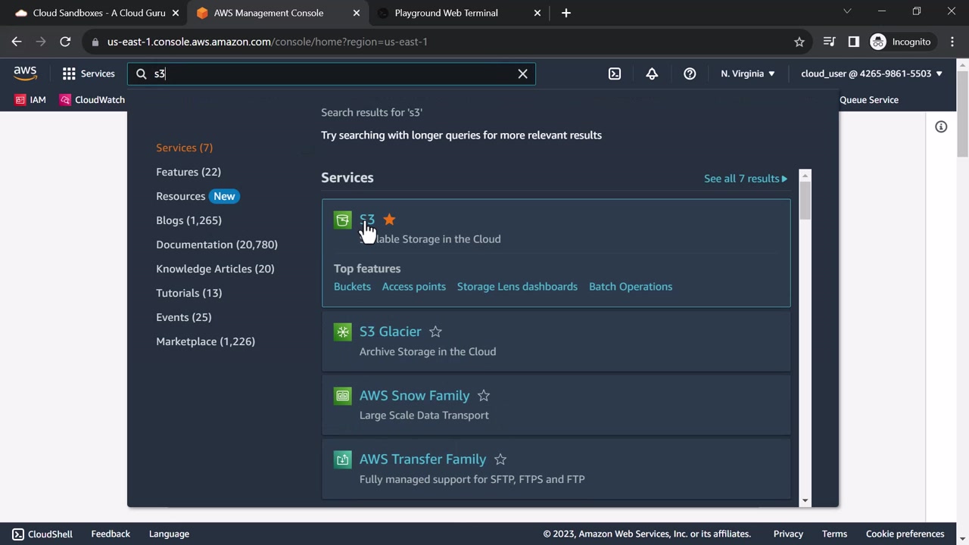Go back in browser history
969x545 pixels.
(x=17, y=42)
